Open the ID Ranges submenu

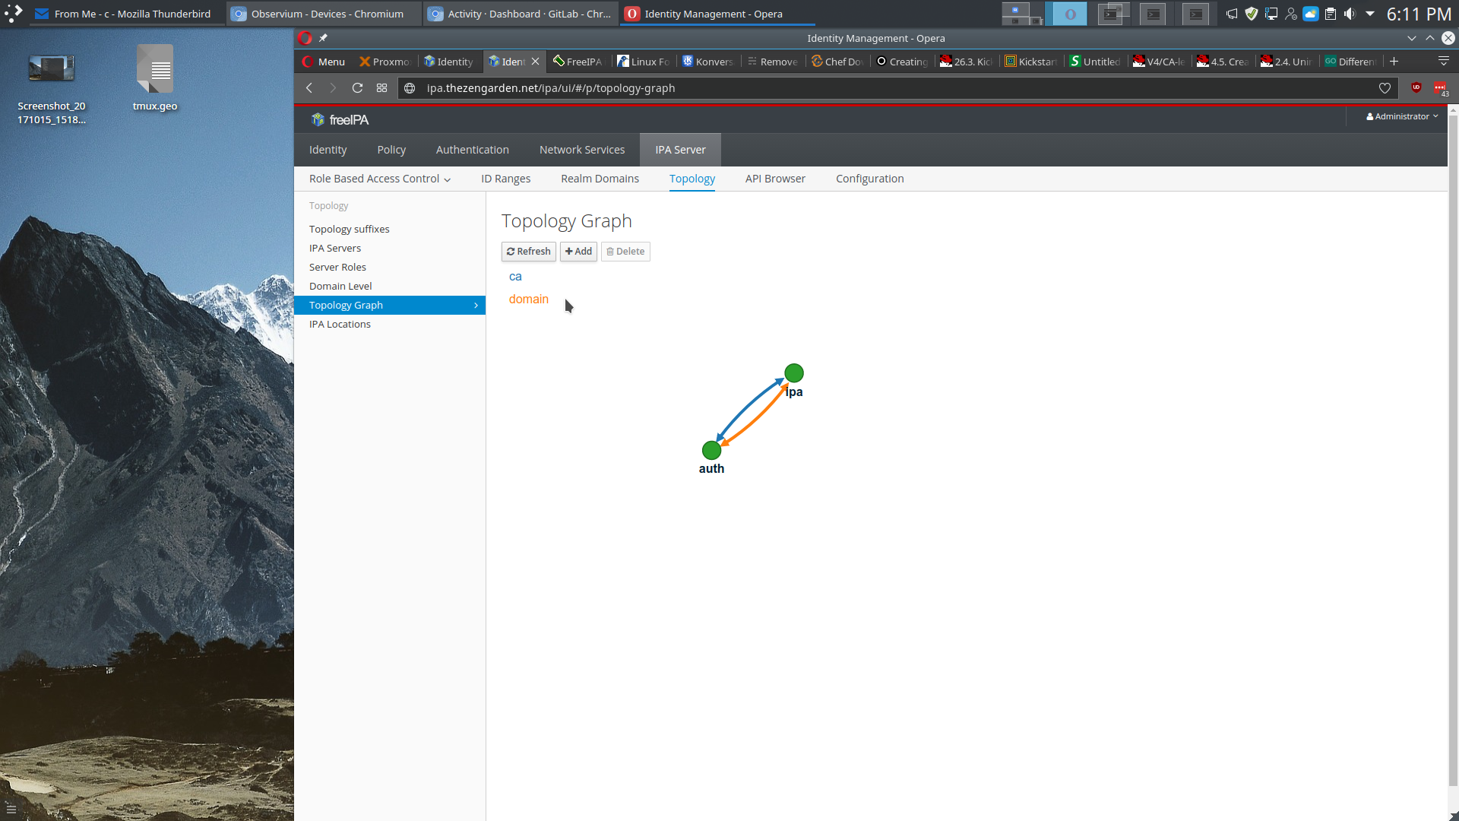coord(505,179)
